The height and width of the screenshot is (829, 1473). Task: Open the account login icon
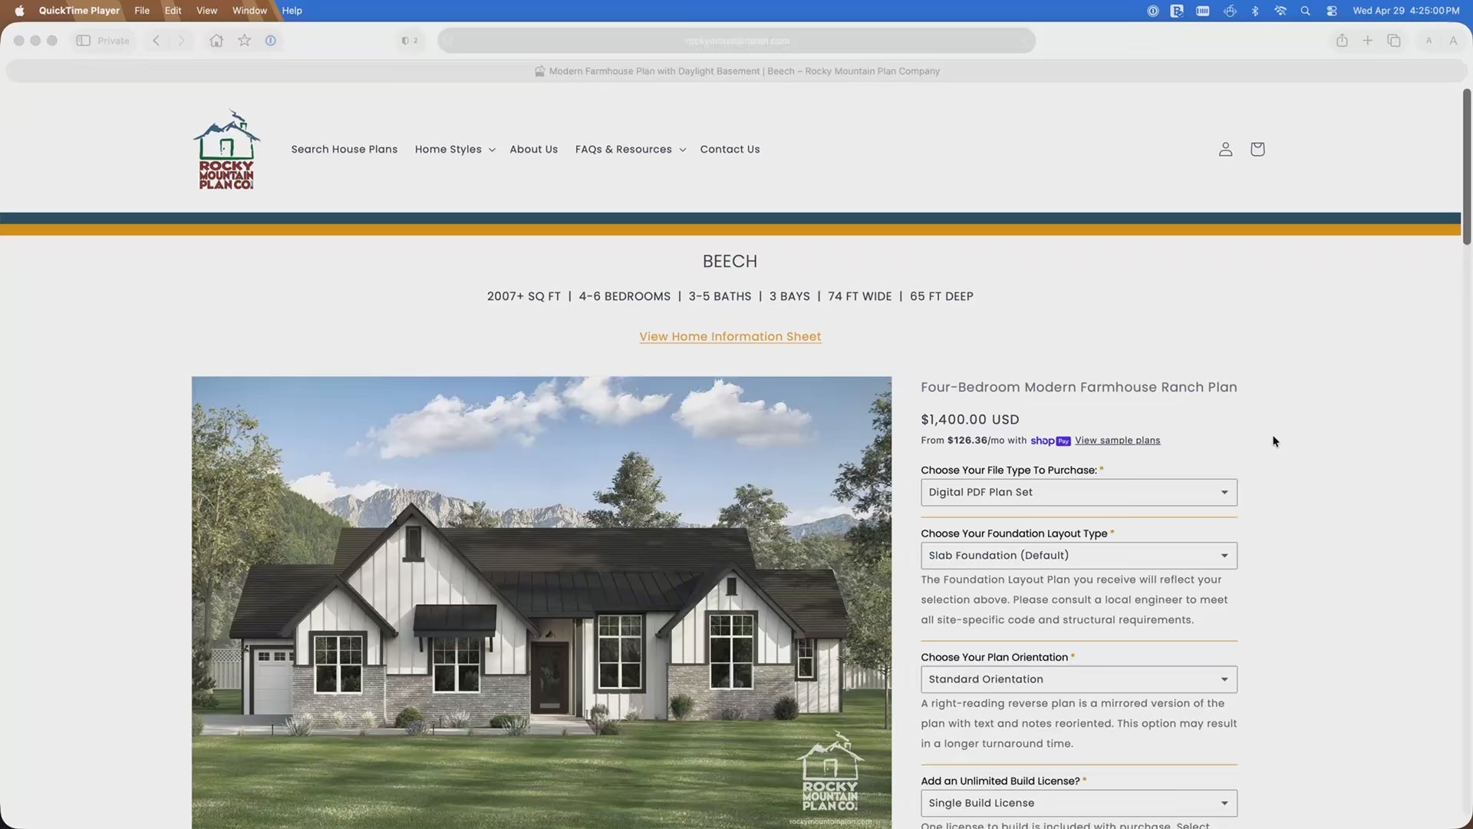[1225, 150]
